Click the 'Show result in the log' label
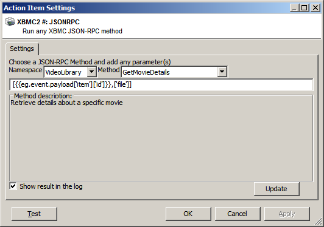 [51, 186]
